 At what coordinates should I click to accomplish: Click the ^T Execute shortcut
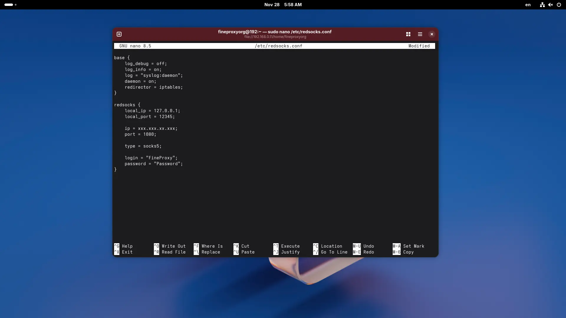pyautogui.click(x=287, y=246)
